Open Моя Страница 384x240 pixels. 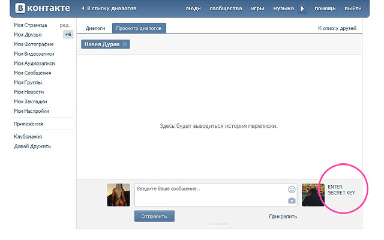click(31, 25)
